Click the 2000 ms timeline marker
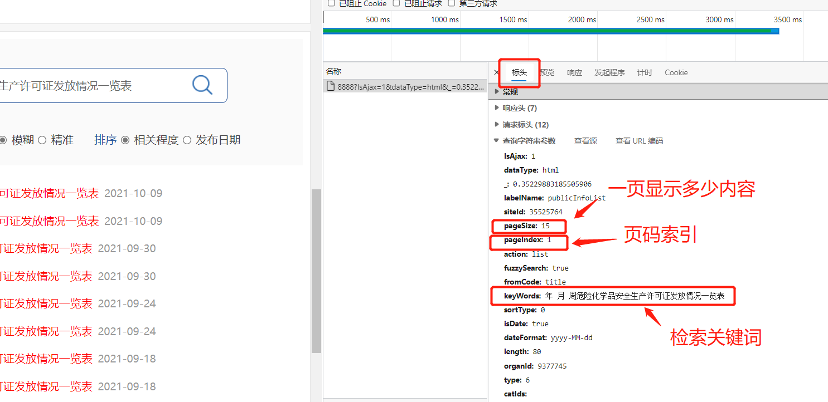This screenshot has width=828, height=402. click(582, 19)
